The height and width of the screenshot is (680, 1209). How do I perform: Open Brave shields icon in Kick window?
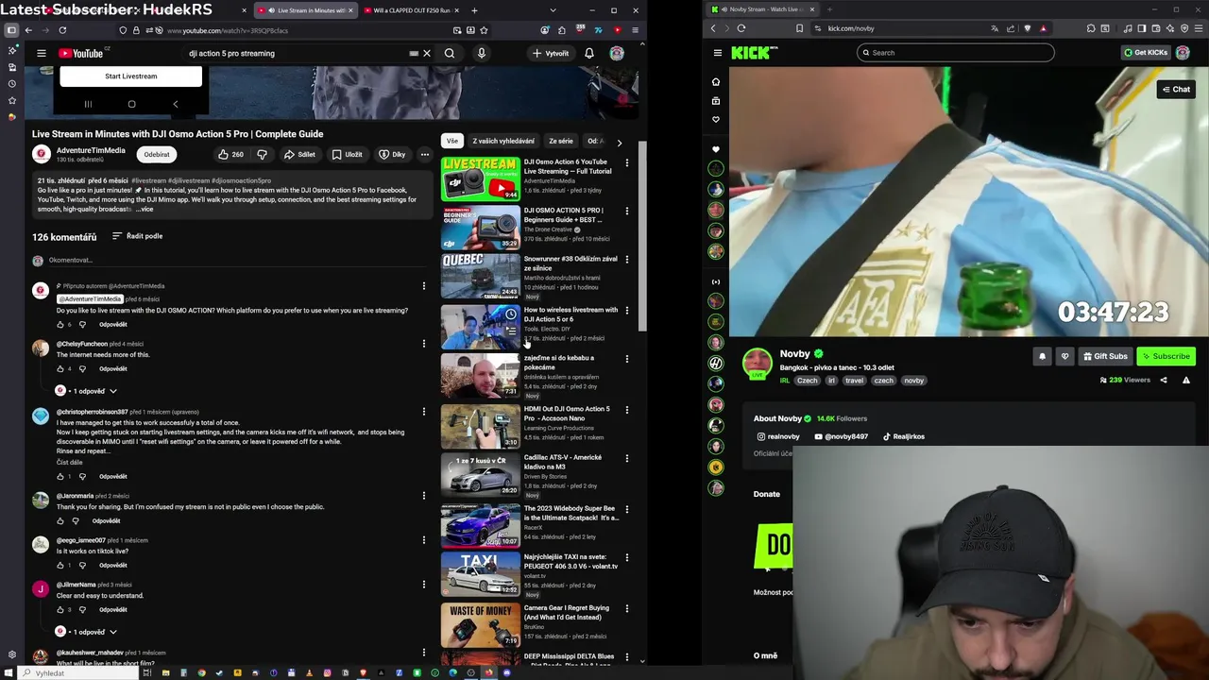pos(1028,28)
